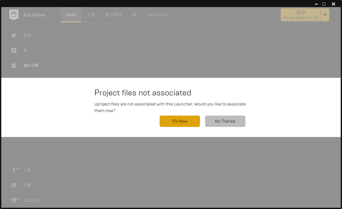342x209 pixels.
Task: Dismiss dialog with No Thanks
Action: (225, 121)
